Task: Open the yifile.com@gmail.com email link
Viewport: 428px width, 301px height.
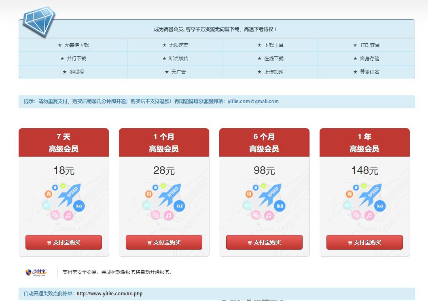Action: pos(254,101)
